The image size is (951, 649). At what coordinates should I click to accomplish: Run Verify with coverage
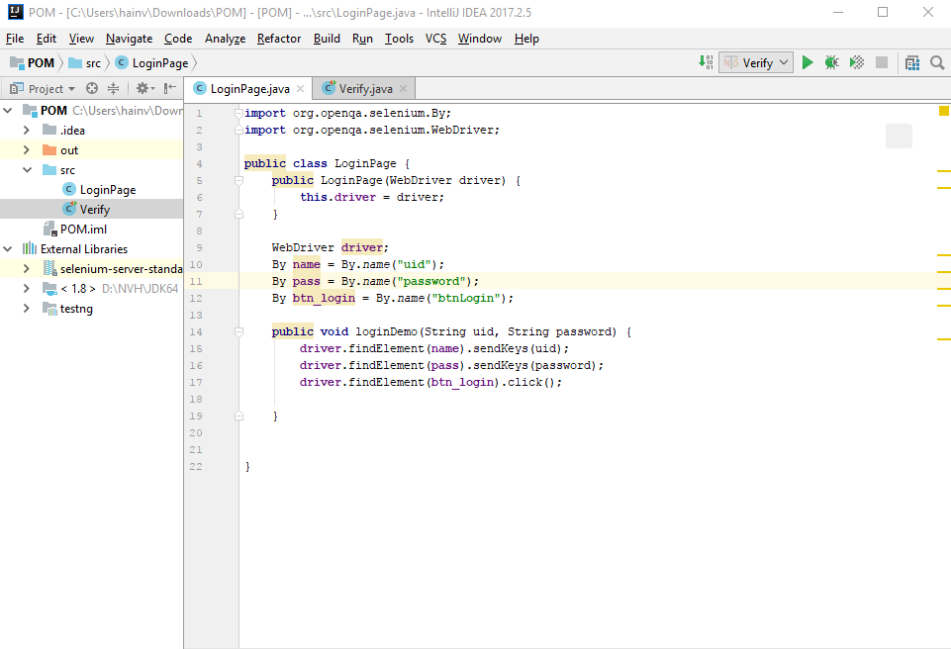point(855,62)
